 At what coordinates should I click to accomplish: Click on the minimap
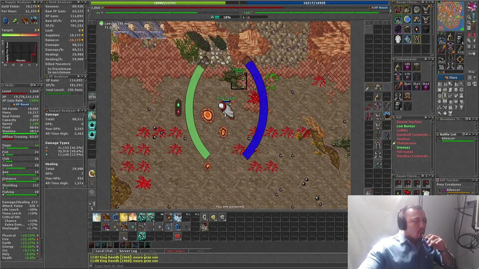[451, 16]
